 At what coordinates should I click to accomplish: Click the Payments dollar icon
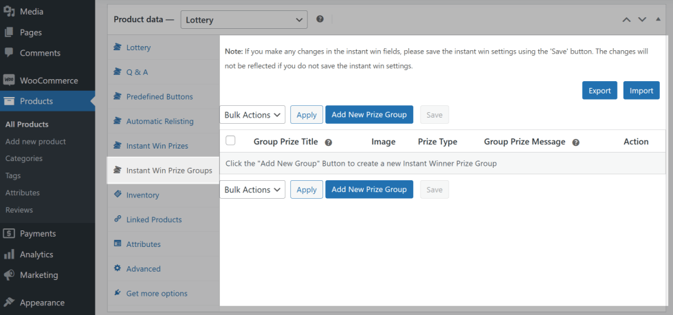tap(9, 234)
